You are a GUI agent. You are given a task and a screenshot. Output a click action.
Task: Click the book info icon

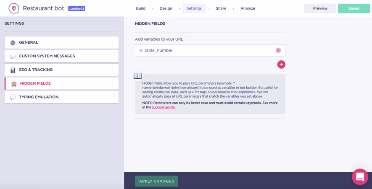point(137,76)
